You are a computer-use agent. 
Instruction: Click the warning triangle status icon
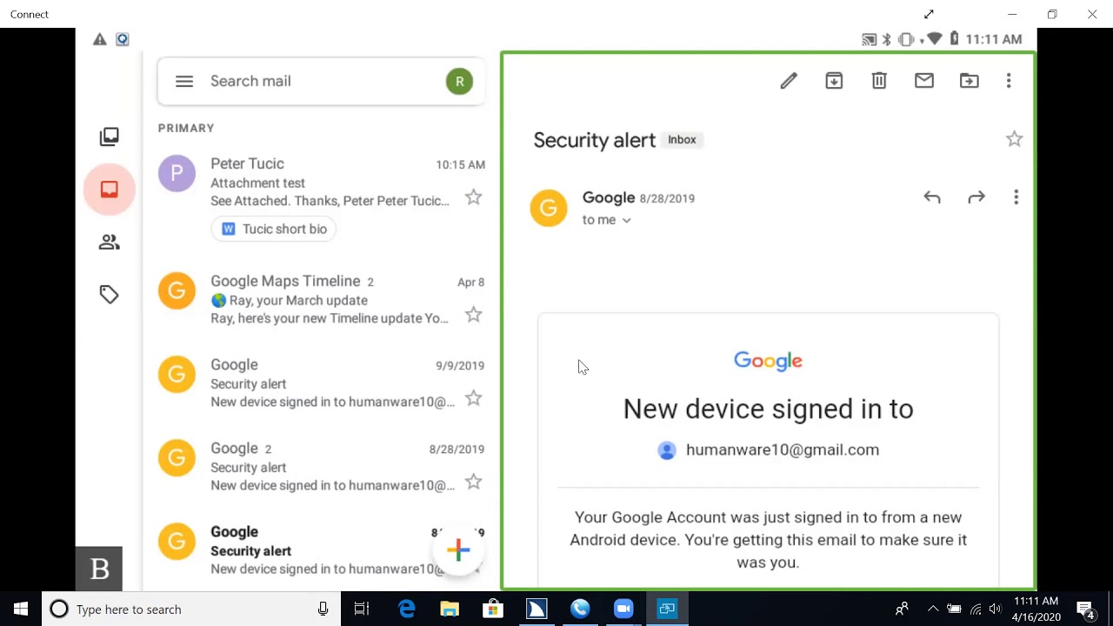tap(100, 39)
